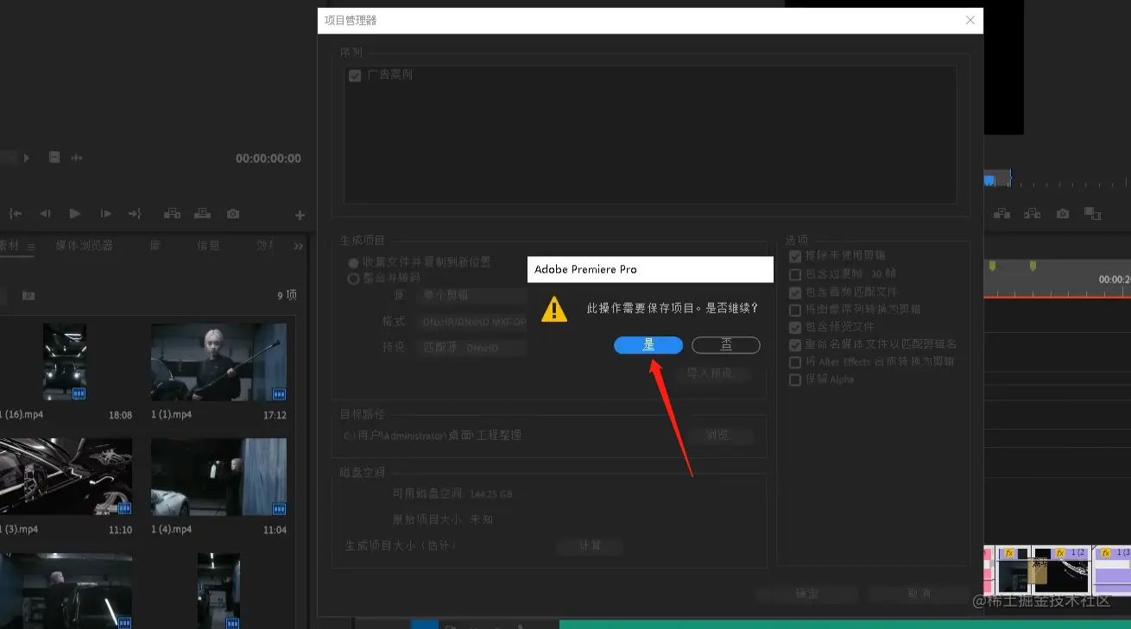Screen dimensions: 1131x629
Task: Click the 计算 button
Action: click(590, 546)
